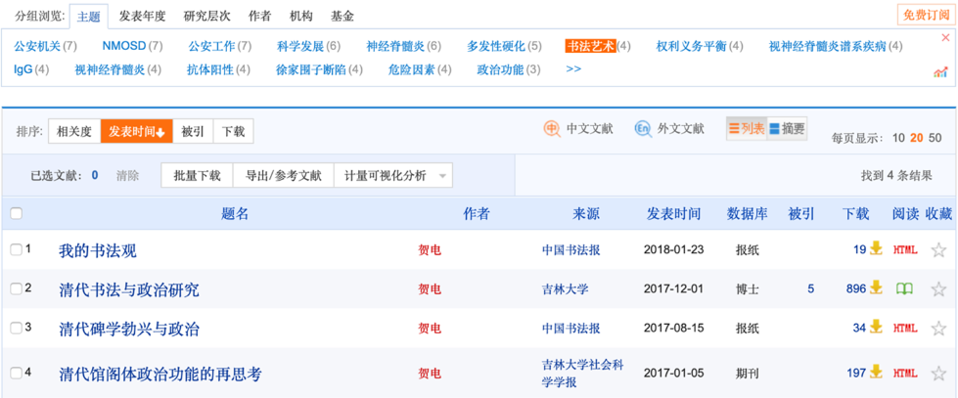This screenshot has height=398, width=958.
Task: Open author 贺电 in result 1
Action: pyautogui.click(x=430, y=249)
